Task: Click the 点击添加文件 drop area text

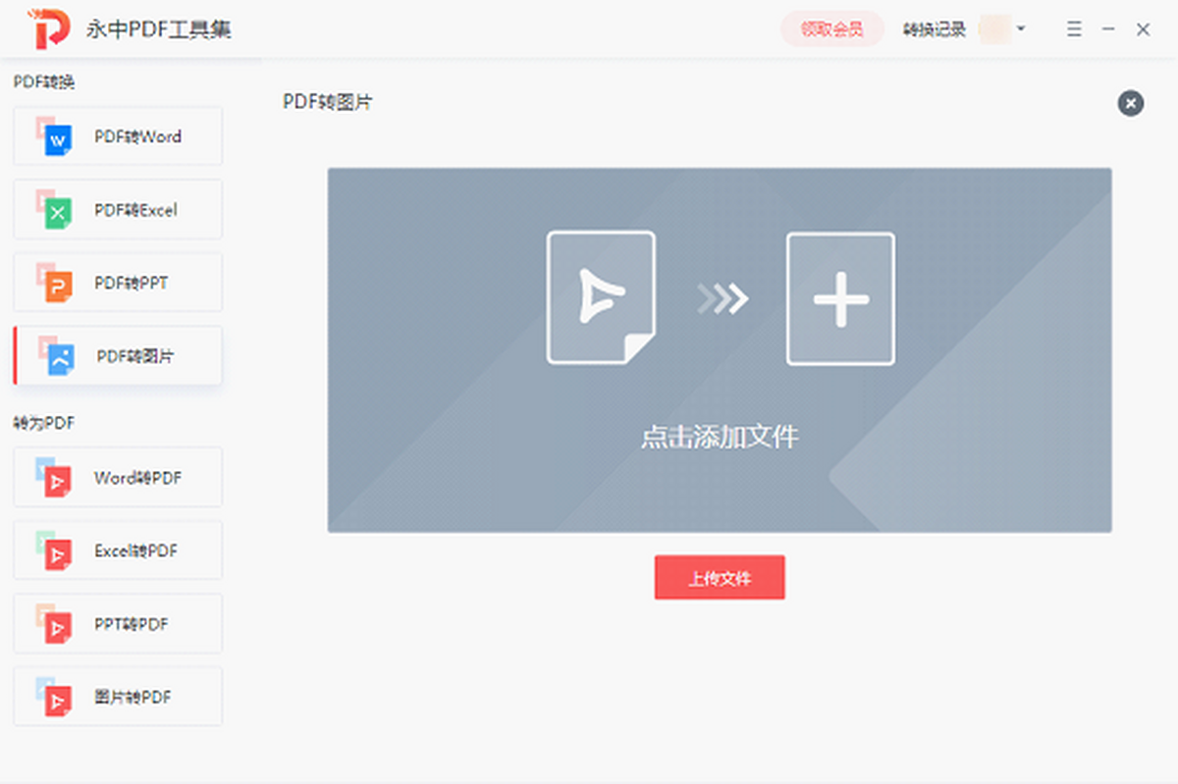Action: (x=720, y=437)
